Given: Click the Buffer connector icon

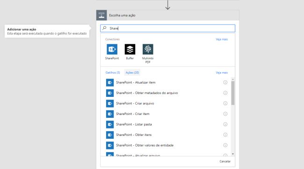Looking at the screenshot, I should 130,49.
